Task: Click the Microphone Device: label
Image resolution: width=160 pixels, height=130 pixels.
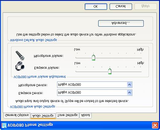Action: pyautogui.click(x=33, y=85)
